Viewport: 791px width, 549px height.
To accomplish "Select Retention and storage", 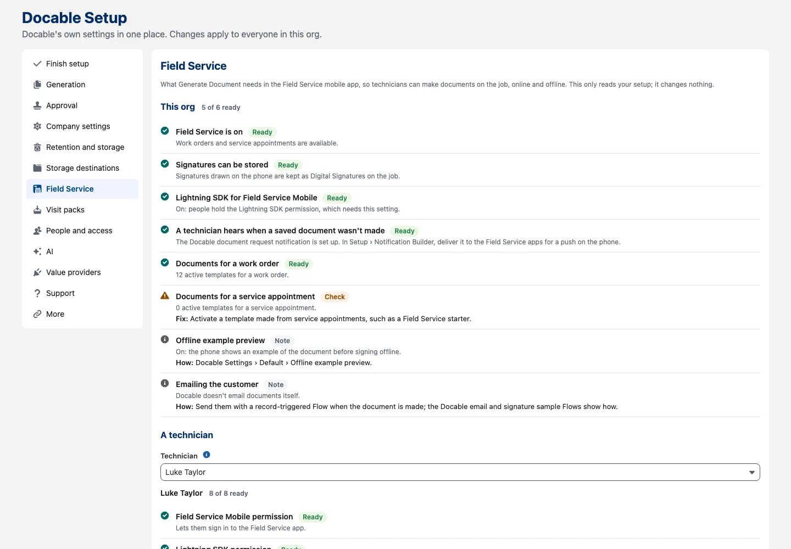I will point(82,147).
